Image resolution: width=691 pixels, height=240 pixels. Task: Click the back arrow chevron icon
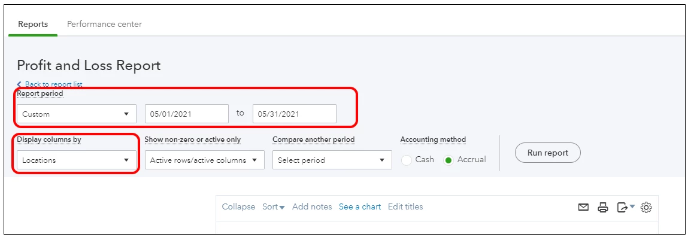tap(19, 84)
